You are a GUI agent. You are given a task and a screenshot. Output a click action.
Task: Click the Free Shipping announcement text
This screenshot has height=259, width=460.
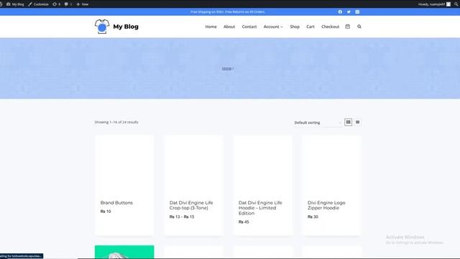[228, 12]
